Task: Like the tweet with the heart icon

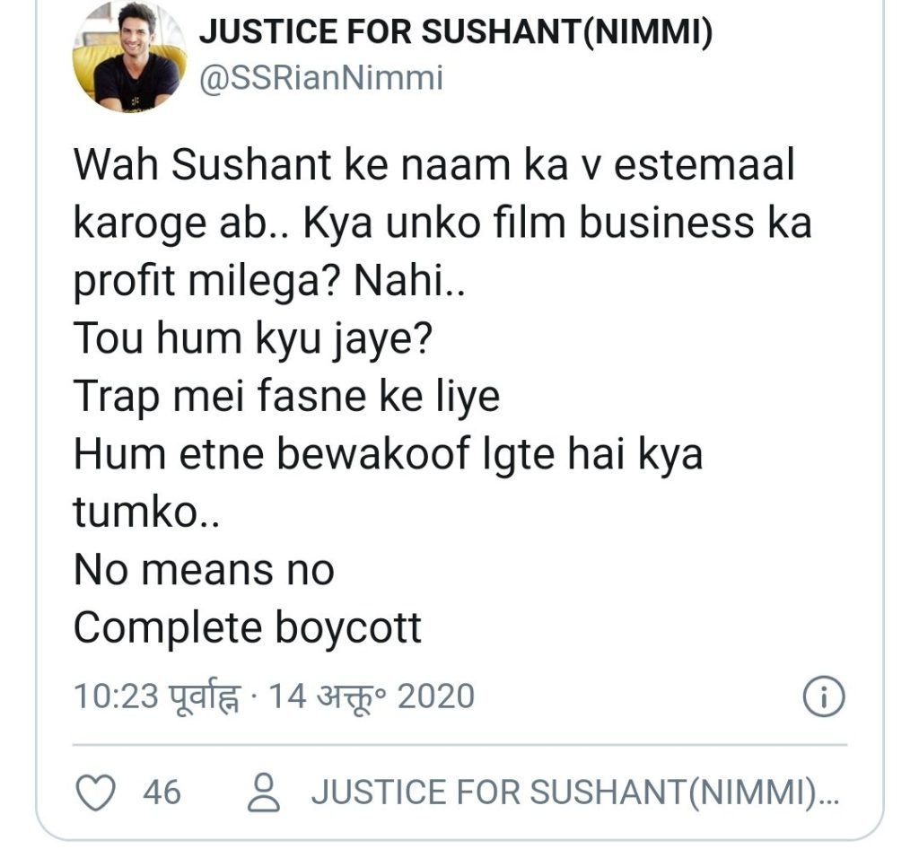Action: pos(96,793)
